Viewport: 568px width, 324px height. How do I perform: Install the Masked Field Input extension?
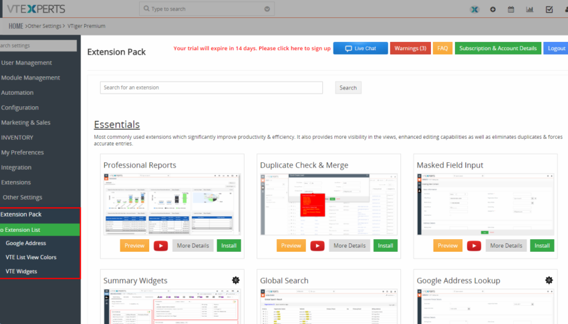[x=542, y=245]
